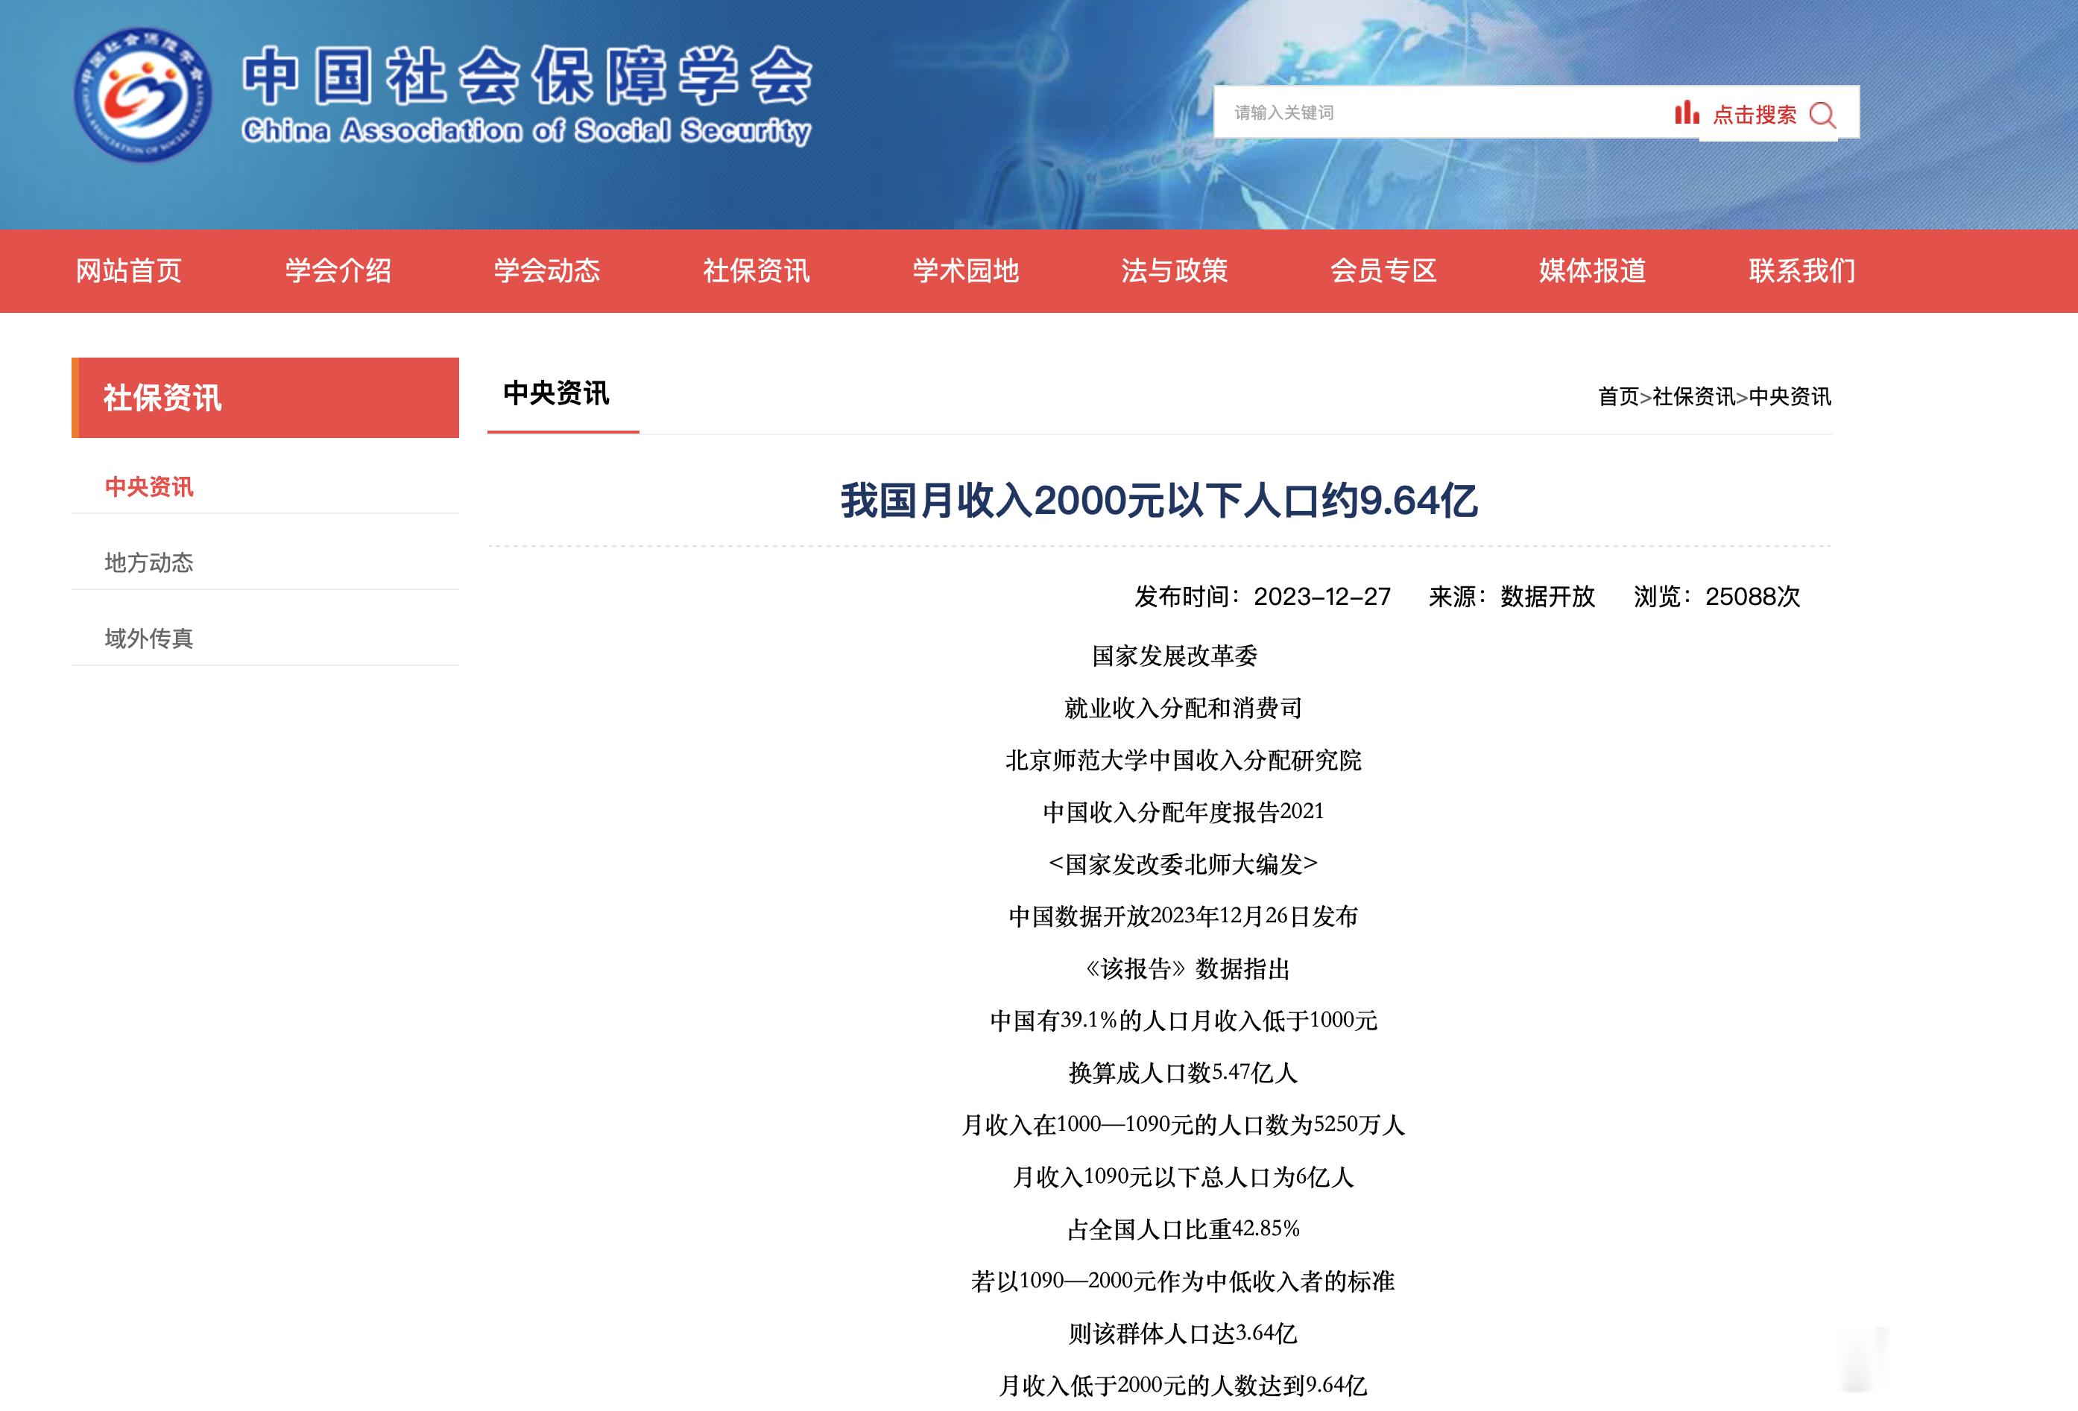Screen dimensions: 2078x1411
Task: Click the 社保资讯 sidebar header
Action: click(265, 398)
